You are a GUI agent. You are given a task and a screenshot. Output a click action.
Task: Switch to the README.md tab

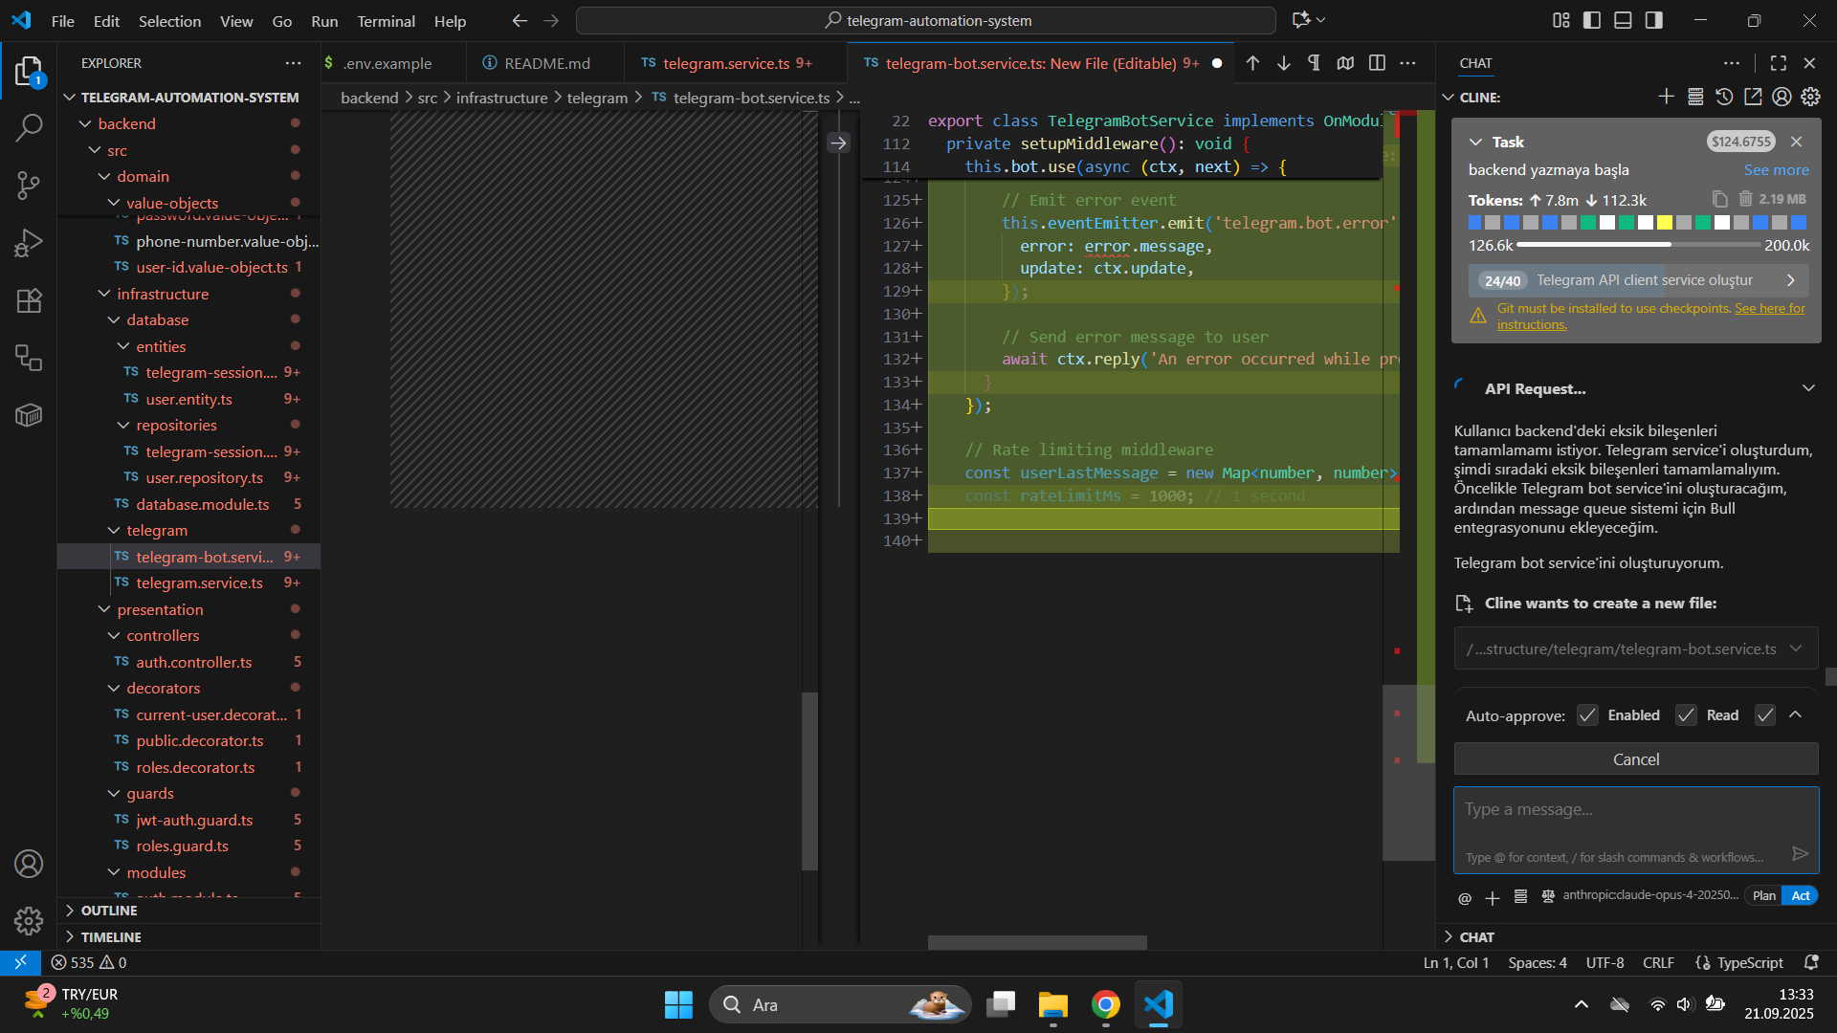tap(547, 63)
